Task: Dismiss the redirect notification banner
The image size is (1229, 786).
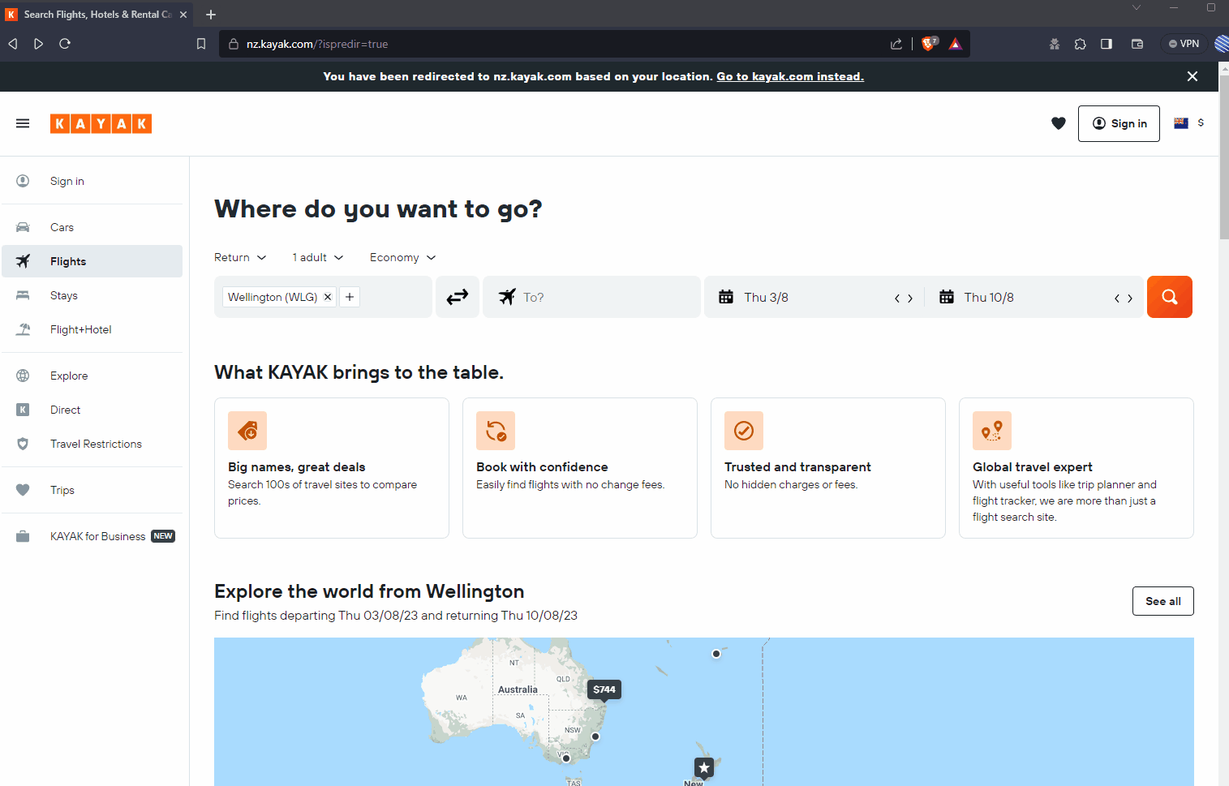Action: click(x=1192, y=76)
